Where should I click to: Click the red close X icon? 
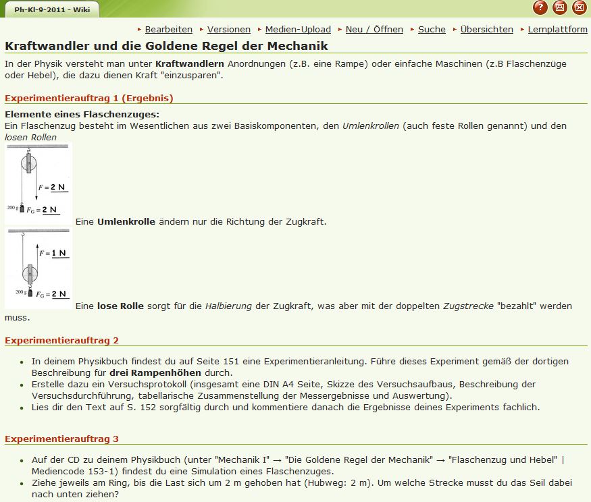coord(579,8)
